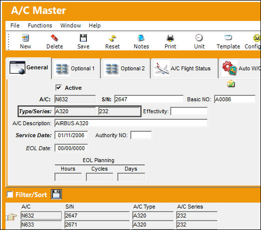Click the Print printer icon

tap(170, 38)
